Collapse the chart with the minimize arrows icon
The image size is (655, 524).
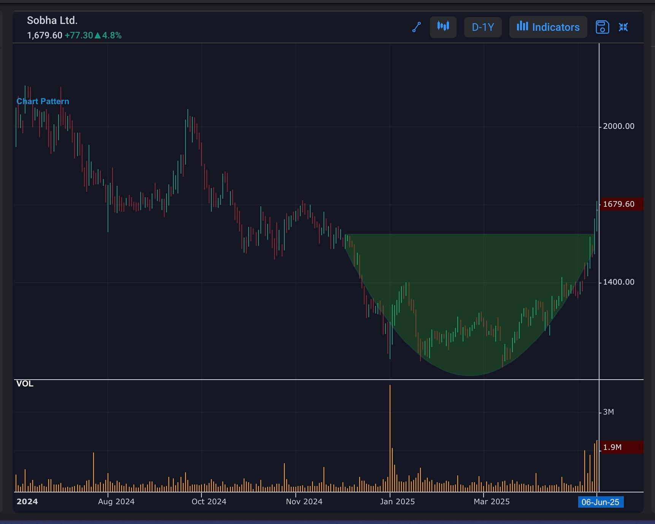click(x=623, y=27)
